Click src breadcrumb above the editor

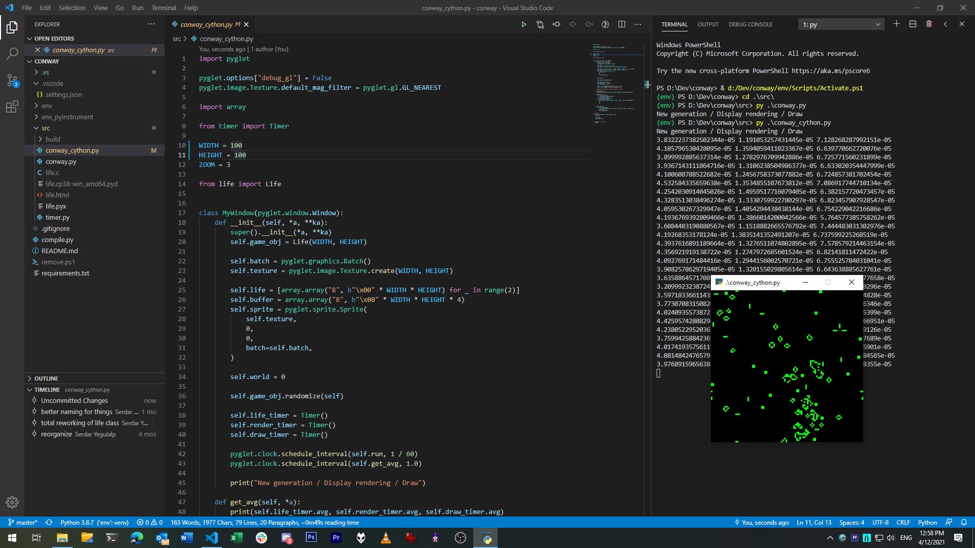(x=176, y=39)
